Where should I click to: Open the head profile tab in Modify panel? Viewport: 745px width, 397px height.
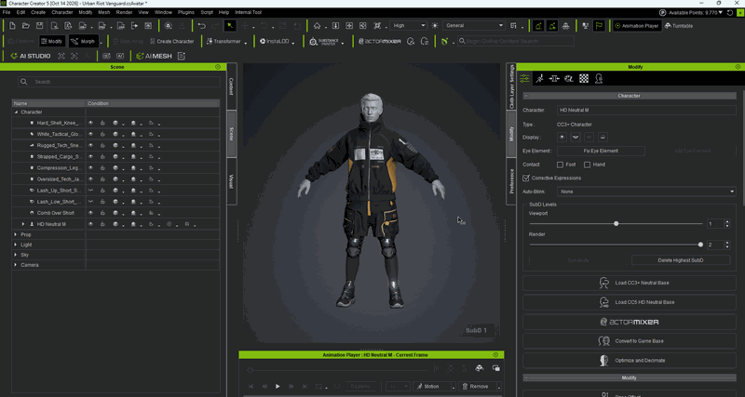599,78
